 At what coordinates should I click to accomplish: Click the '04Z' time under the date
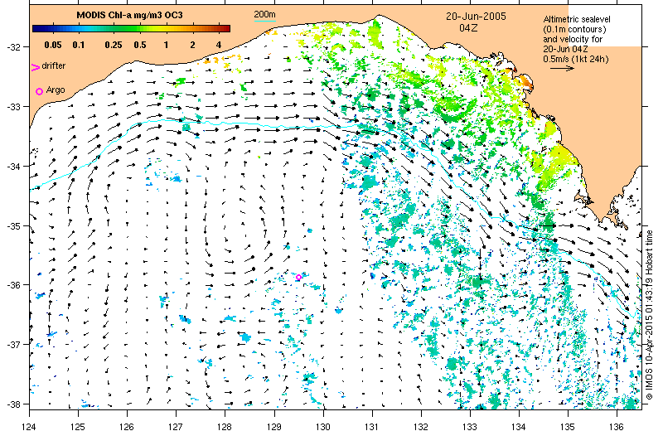click(x=468, y=28)
